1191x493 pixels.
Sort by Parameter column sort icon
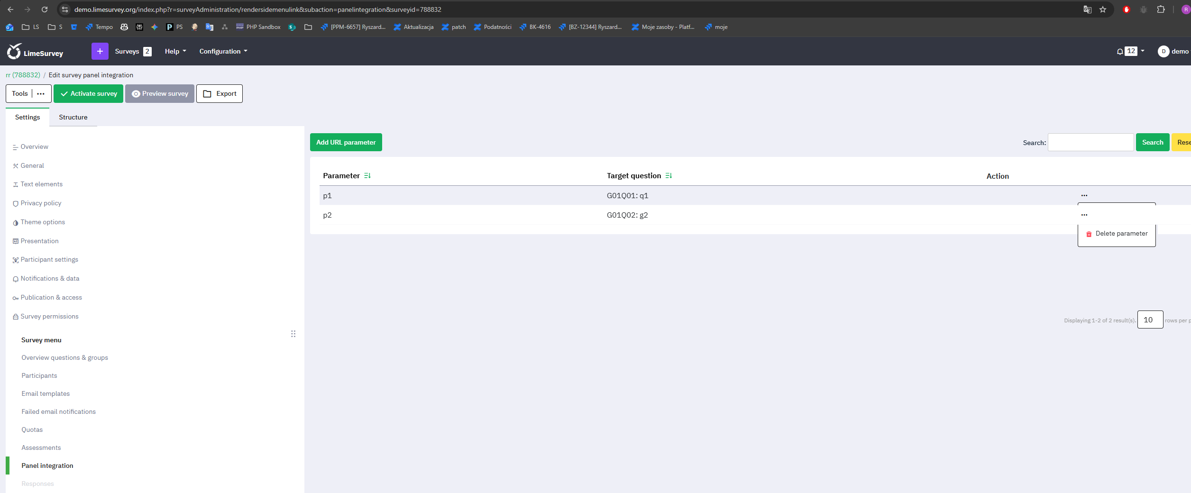pyautogui.click(x=367, y=176)
